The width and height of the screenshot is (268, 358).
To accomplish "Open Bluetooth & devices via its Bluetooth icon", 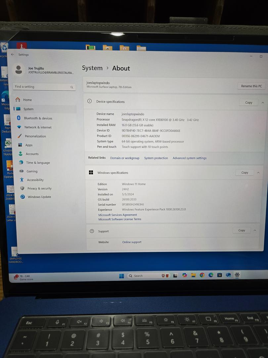I will tap(19, 118).
